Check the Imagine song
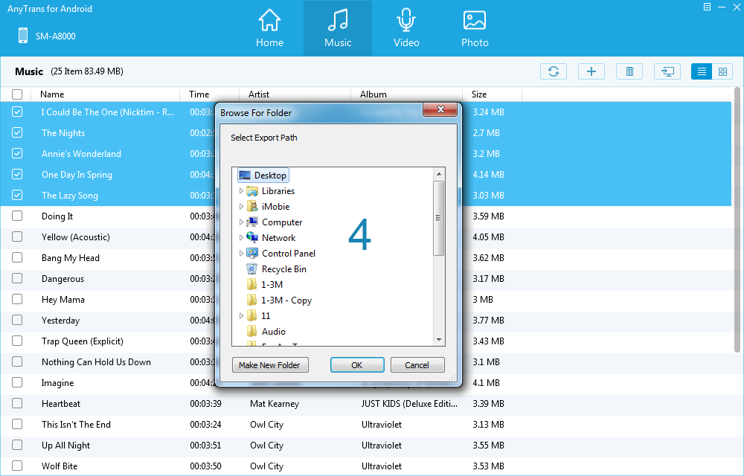This screenshot has height=476, width=744. coord(17,382)
